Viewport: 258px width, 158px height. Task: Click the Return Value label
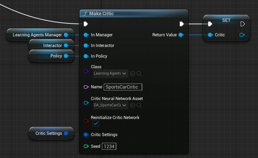(164, 35)
